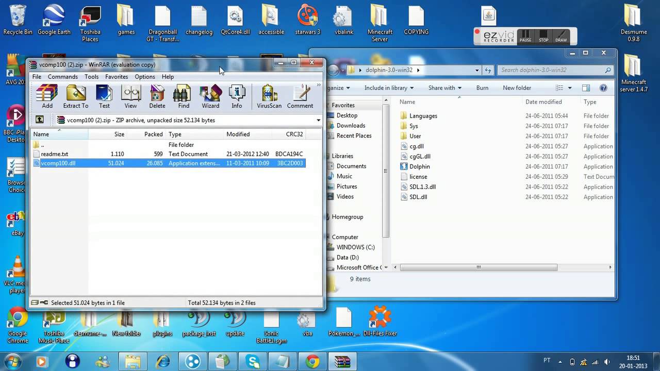Expand the Include in library dropdown
The width and height of the screenshot is (660, 371).
388,88
